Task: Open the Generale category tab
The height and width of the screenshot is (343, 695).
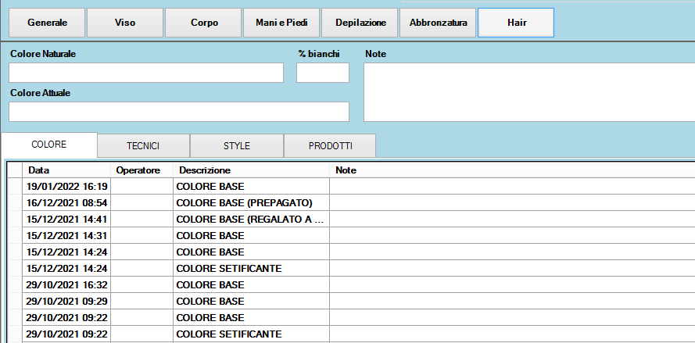Action: (47, 23)
